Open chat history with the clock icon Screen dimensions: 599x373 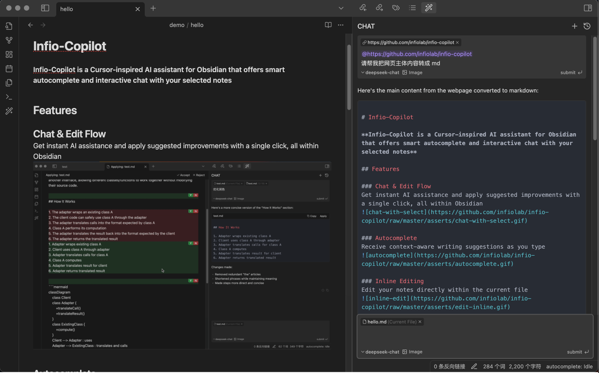click(x=587, y=26)
